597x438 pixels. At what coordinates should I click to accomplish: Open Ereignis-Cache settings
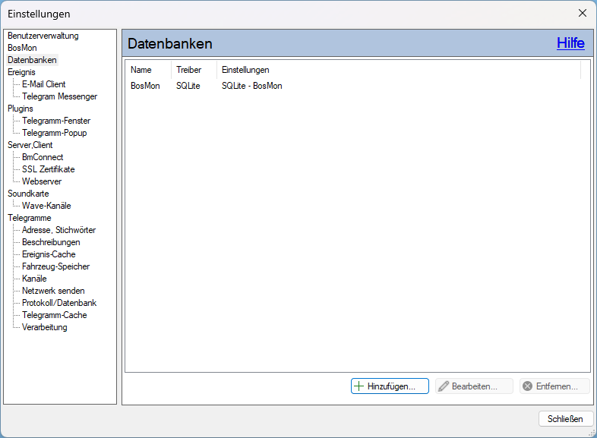coord(49,254)
